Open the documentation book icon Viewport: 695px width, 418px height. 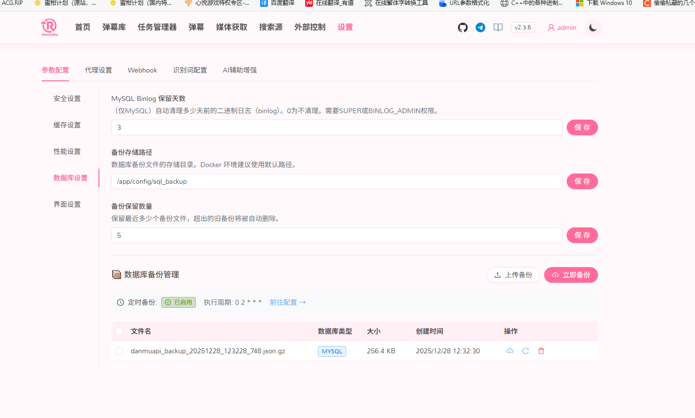(x=498, y=27)
